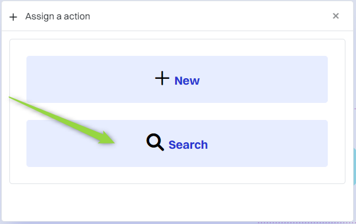The height and width of the screenshot is (224, 356).
Task: Click the teal shape at right edge
Action: pos(354,166)
